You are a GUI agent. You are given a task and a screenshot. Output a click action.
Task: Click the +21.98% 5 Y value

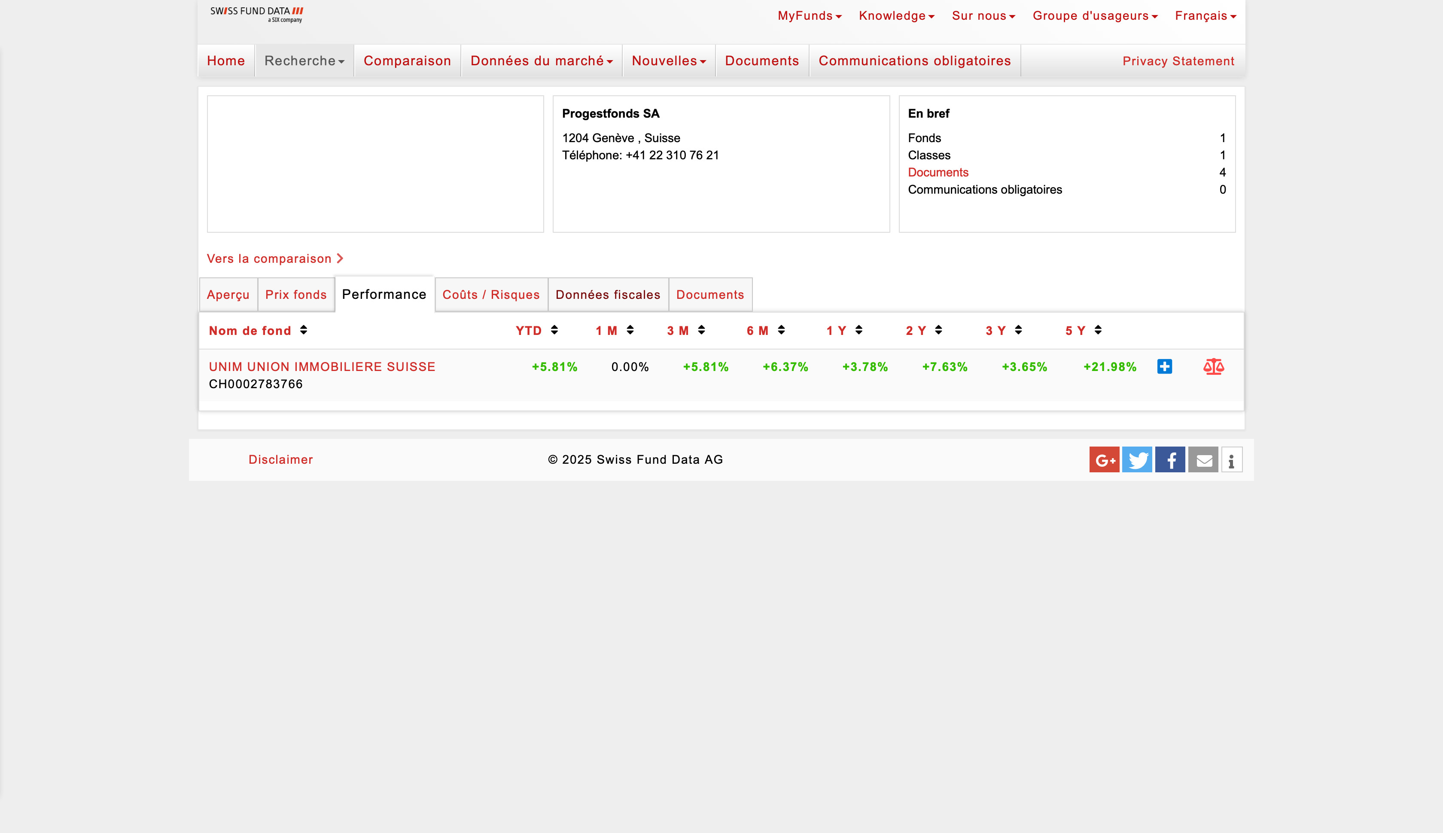pyautogui.click(x=1110, y=367)
